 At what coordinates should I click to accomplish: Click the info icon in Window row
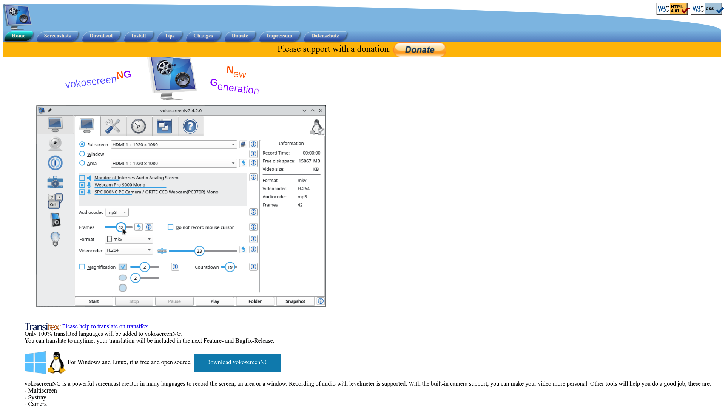[x=253, y=154]
